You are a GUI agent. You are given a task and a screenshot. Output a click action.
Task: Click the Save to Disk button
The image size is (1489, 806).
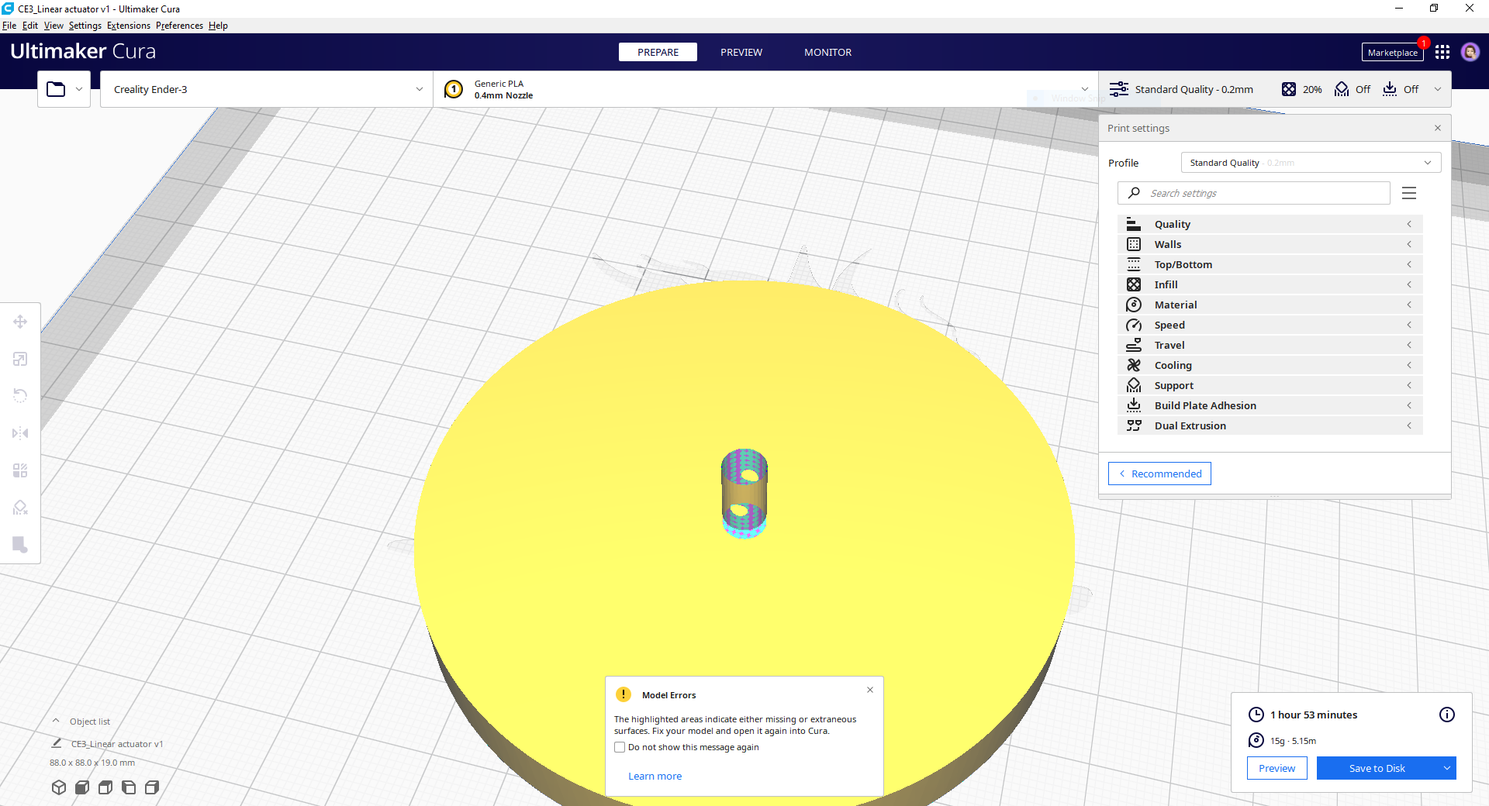click(x=1377, y=768)
